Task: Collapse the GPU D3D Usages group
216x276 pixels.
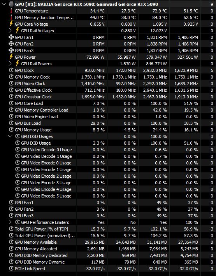Action: (x=10, y=136)
